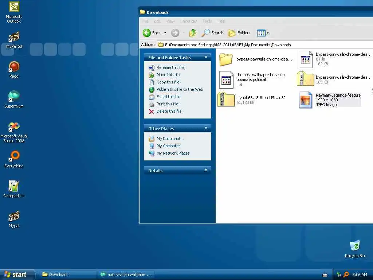Open the File menu
The image size is (373, 280).
145,21
